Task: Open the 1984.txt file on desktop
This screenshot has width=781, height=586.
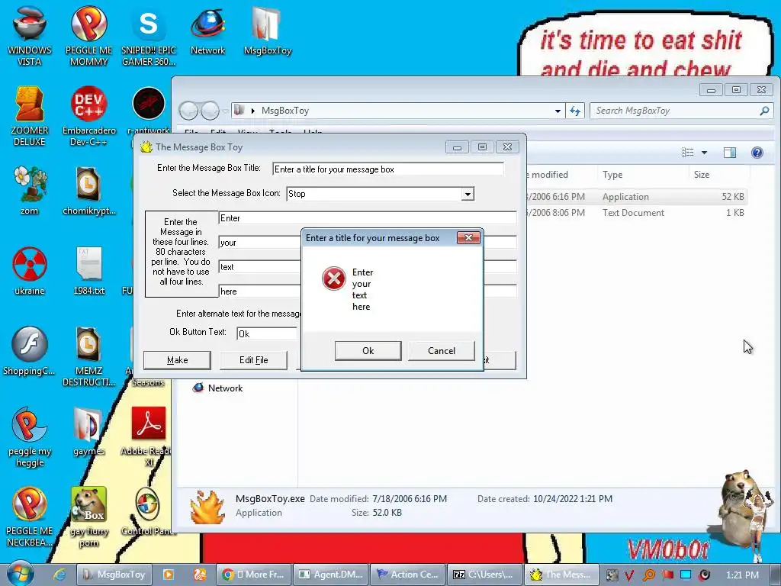Action: 88,271
